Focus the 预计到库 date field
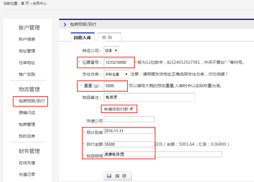This screenshot has width=254, height=182. pyautogui.click(x=129, y=131)
